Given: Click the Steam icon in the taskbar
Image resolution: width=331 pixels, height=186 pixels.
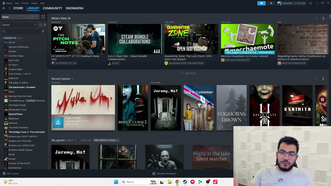Looking at the screenshot, I should click(185, 182).
